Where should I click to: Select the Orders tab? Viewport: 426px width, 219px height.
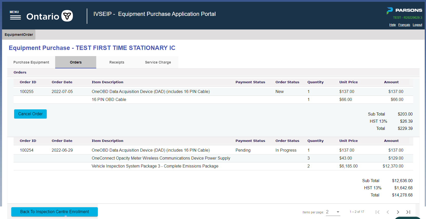pyautogui.click(x=76, y=62)
